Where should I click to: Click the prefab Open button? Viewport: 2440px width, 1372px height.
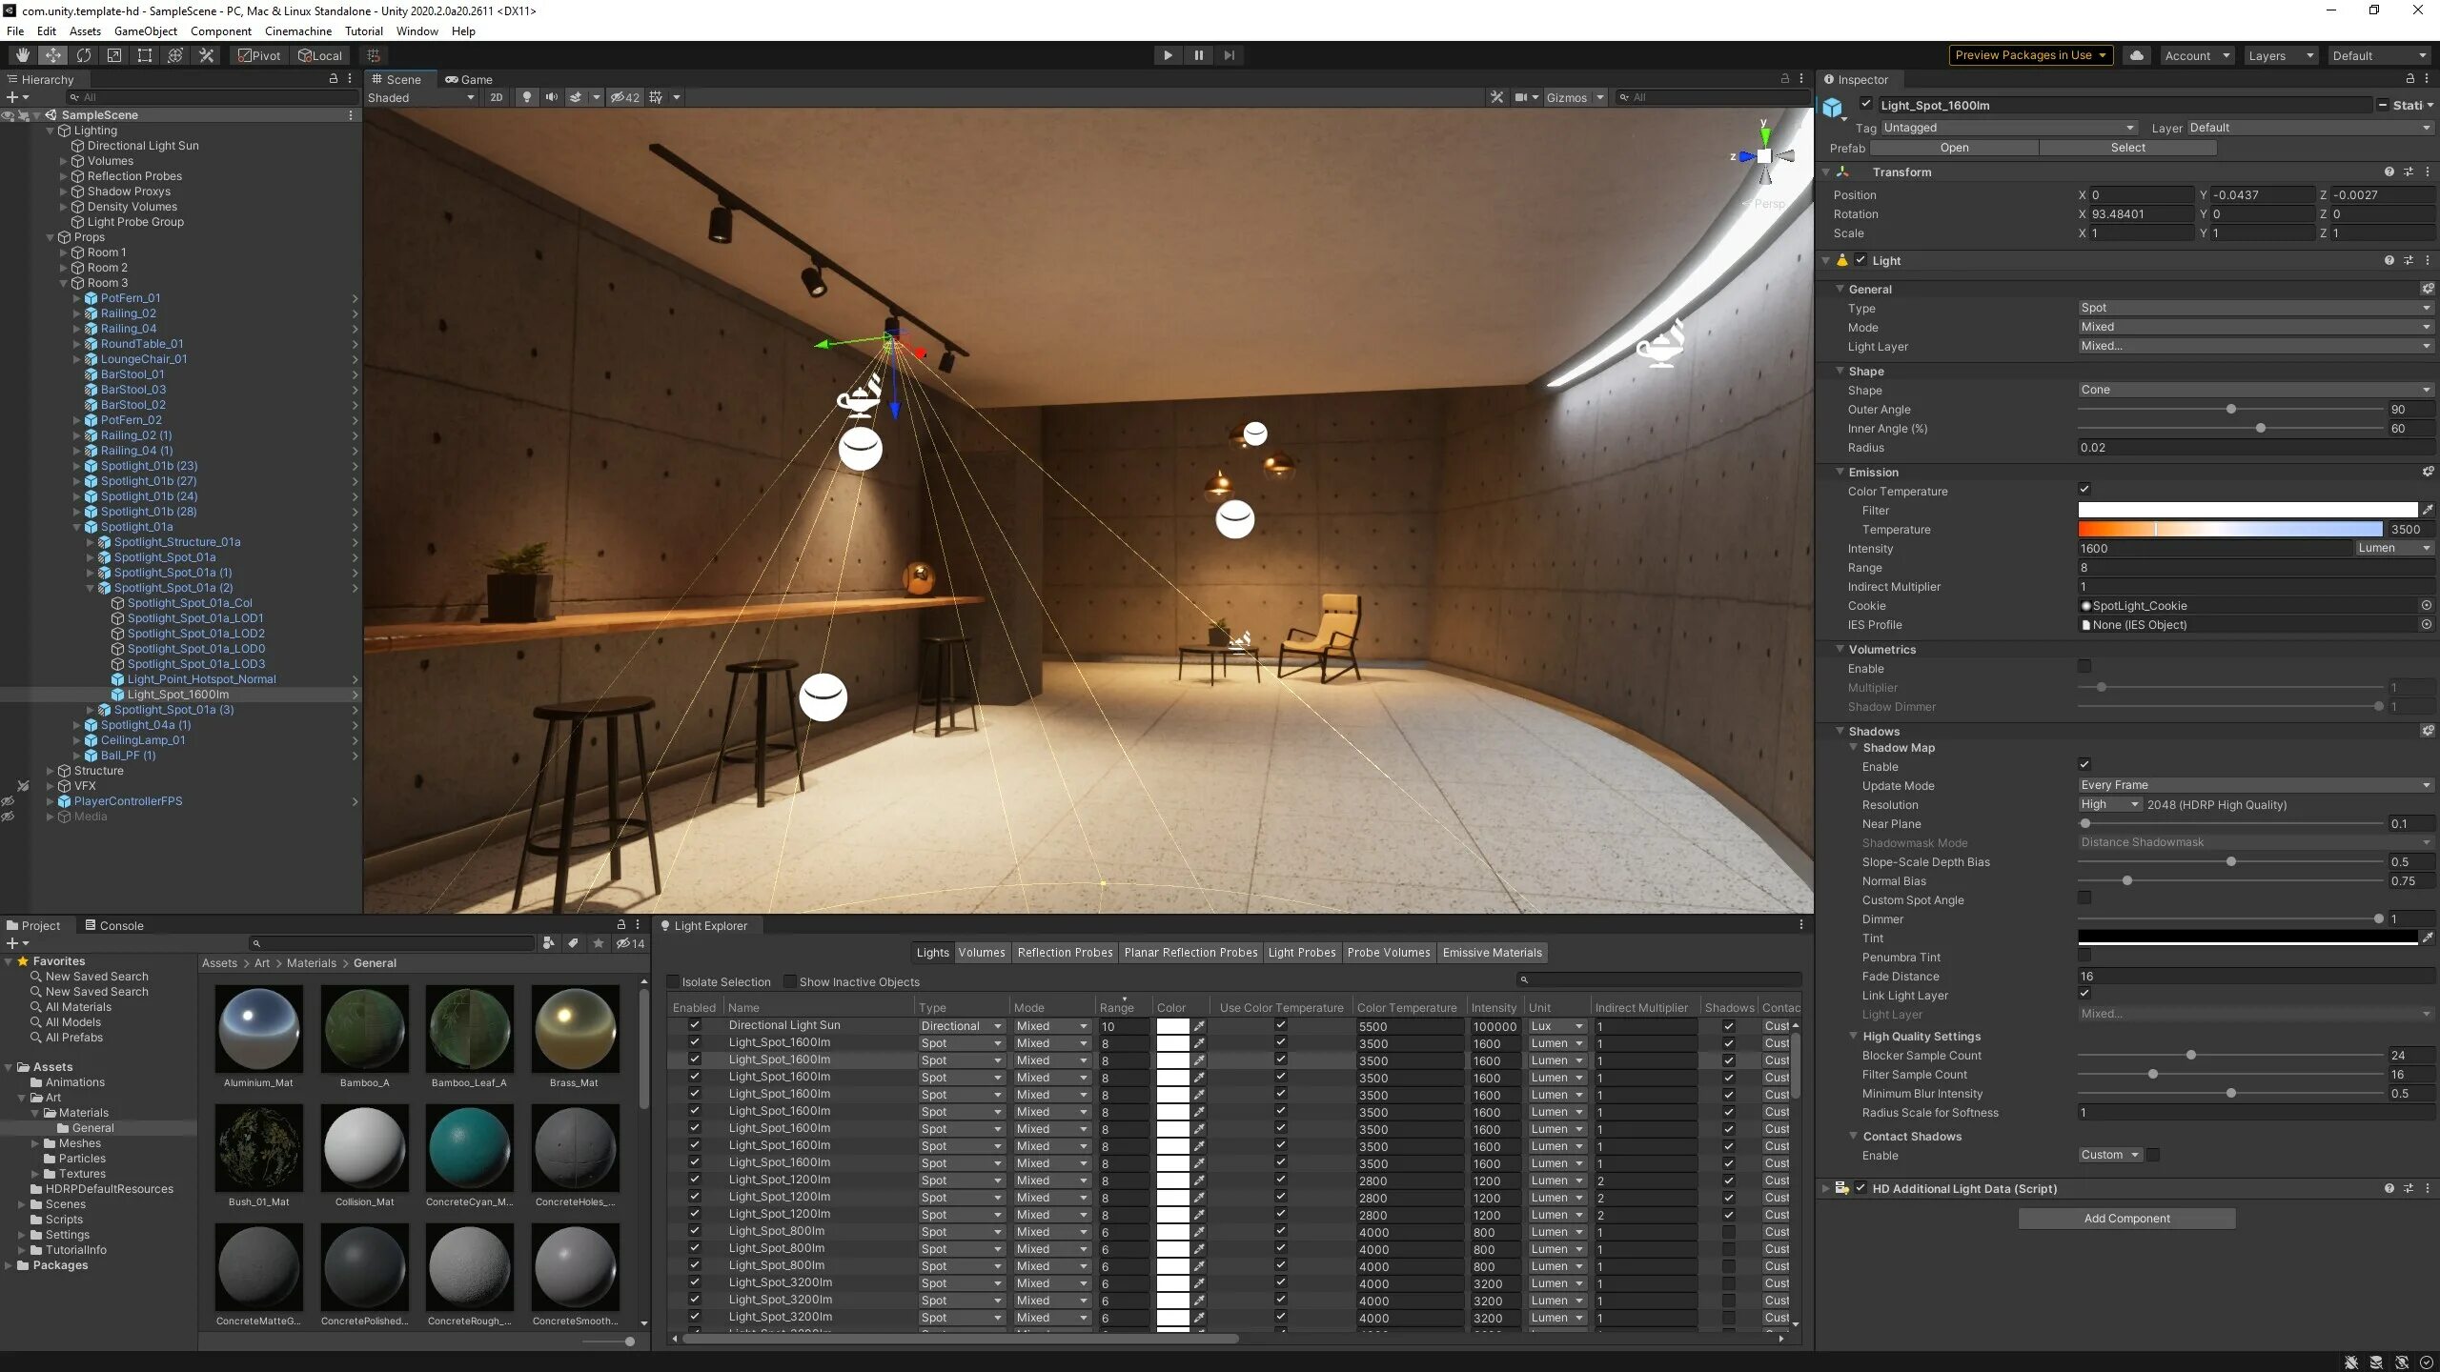[1954, 148]
